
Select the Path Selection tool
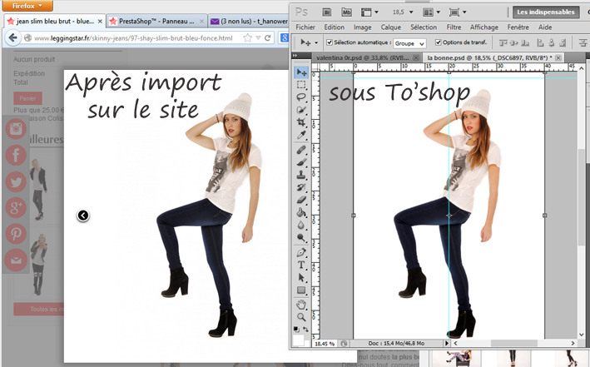(x=301, y=278)
